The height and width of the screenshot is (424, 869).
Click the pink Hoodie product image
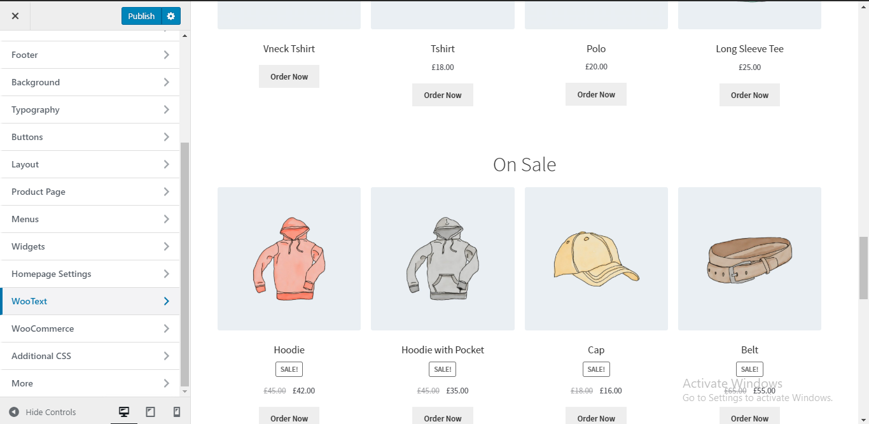[x=289, y=258]
